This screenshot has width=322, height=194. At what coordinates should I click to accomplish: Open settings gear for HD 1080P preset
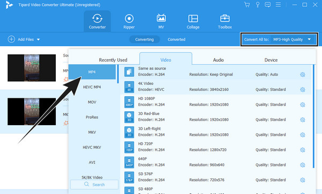pyautogui.click(x=303, y=104)
